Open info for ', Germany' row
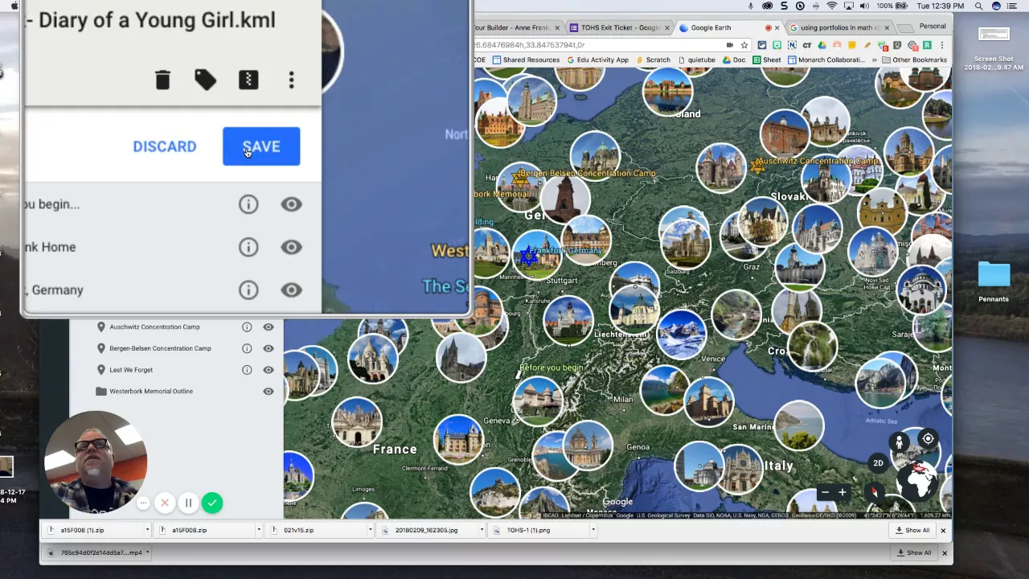Image resolution: width=1029 pixels, height=579 pixels. coord(248,289)
